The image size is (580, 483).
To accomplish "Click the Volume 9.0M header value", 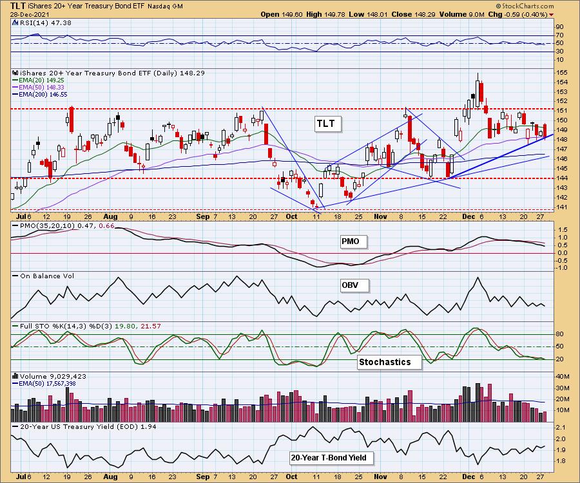I will click(x=461, y=14).
